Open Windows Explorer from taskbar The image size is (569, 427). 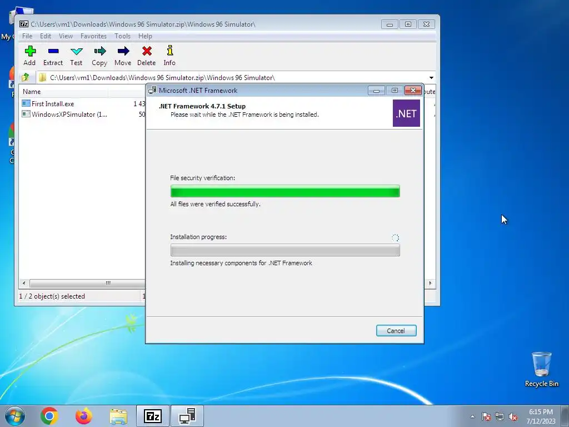tap(118, 416)
